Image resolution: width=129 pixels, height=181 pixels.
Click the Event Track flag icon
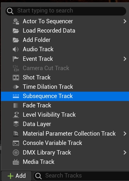click(x=16, y=59)
